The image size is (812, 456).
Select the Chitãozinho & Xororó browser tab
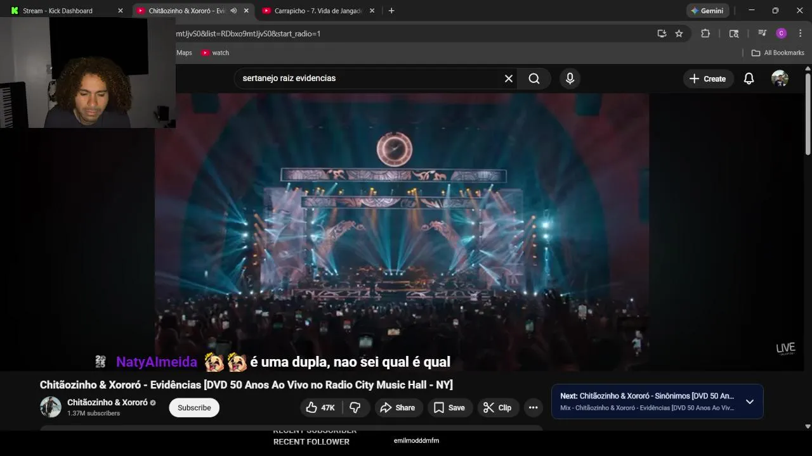coord(187,11)
